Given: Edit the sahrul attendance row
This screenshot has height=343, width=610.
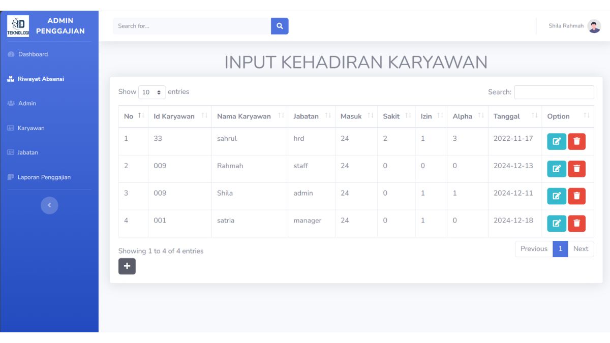Looking at the screenshot, I should (557, 141).
